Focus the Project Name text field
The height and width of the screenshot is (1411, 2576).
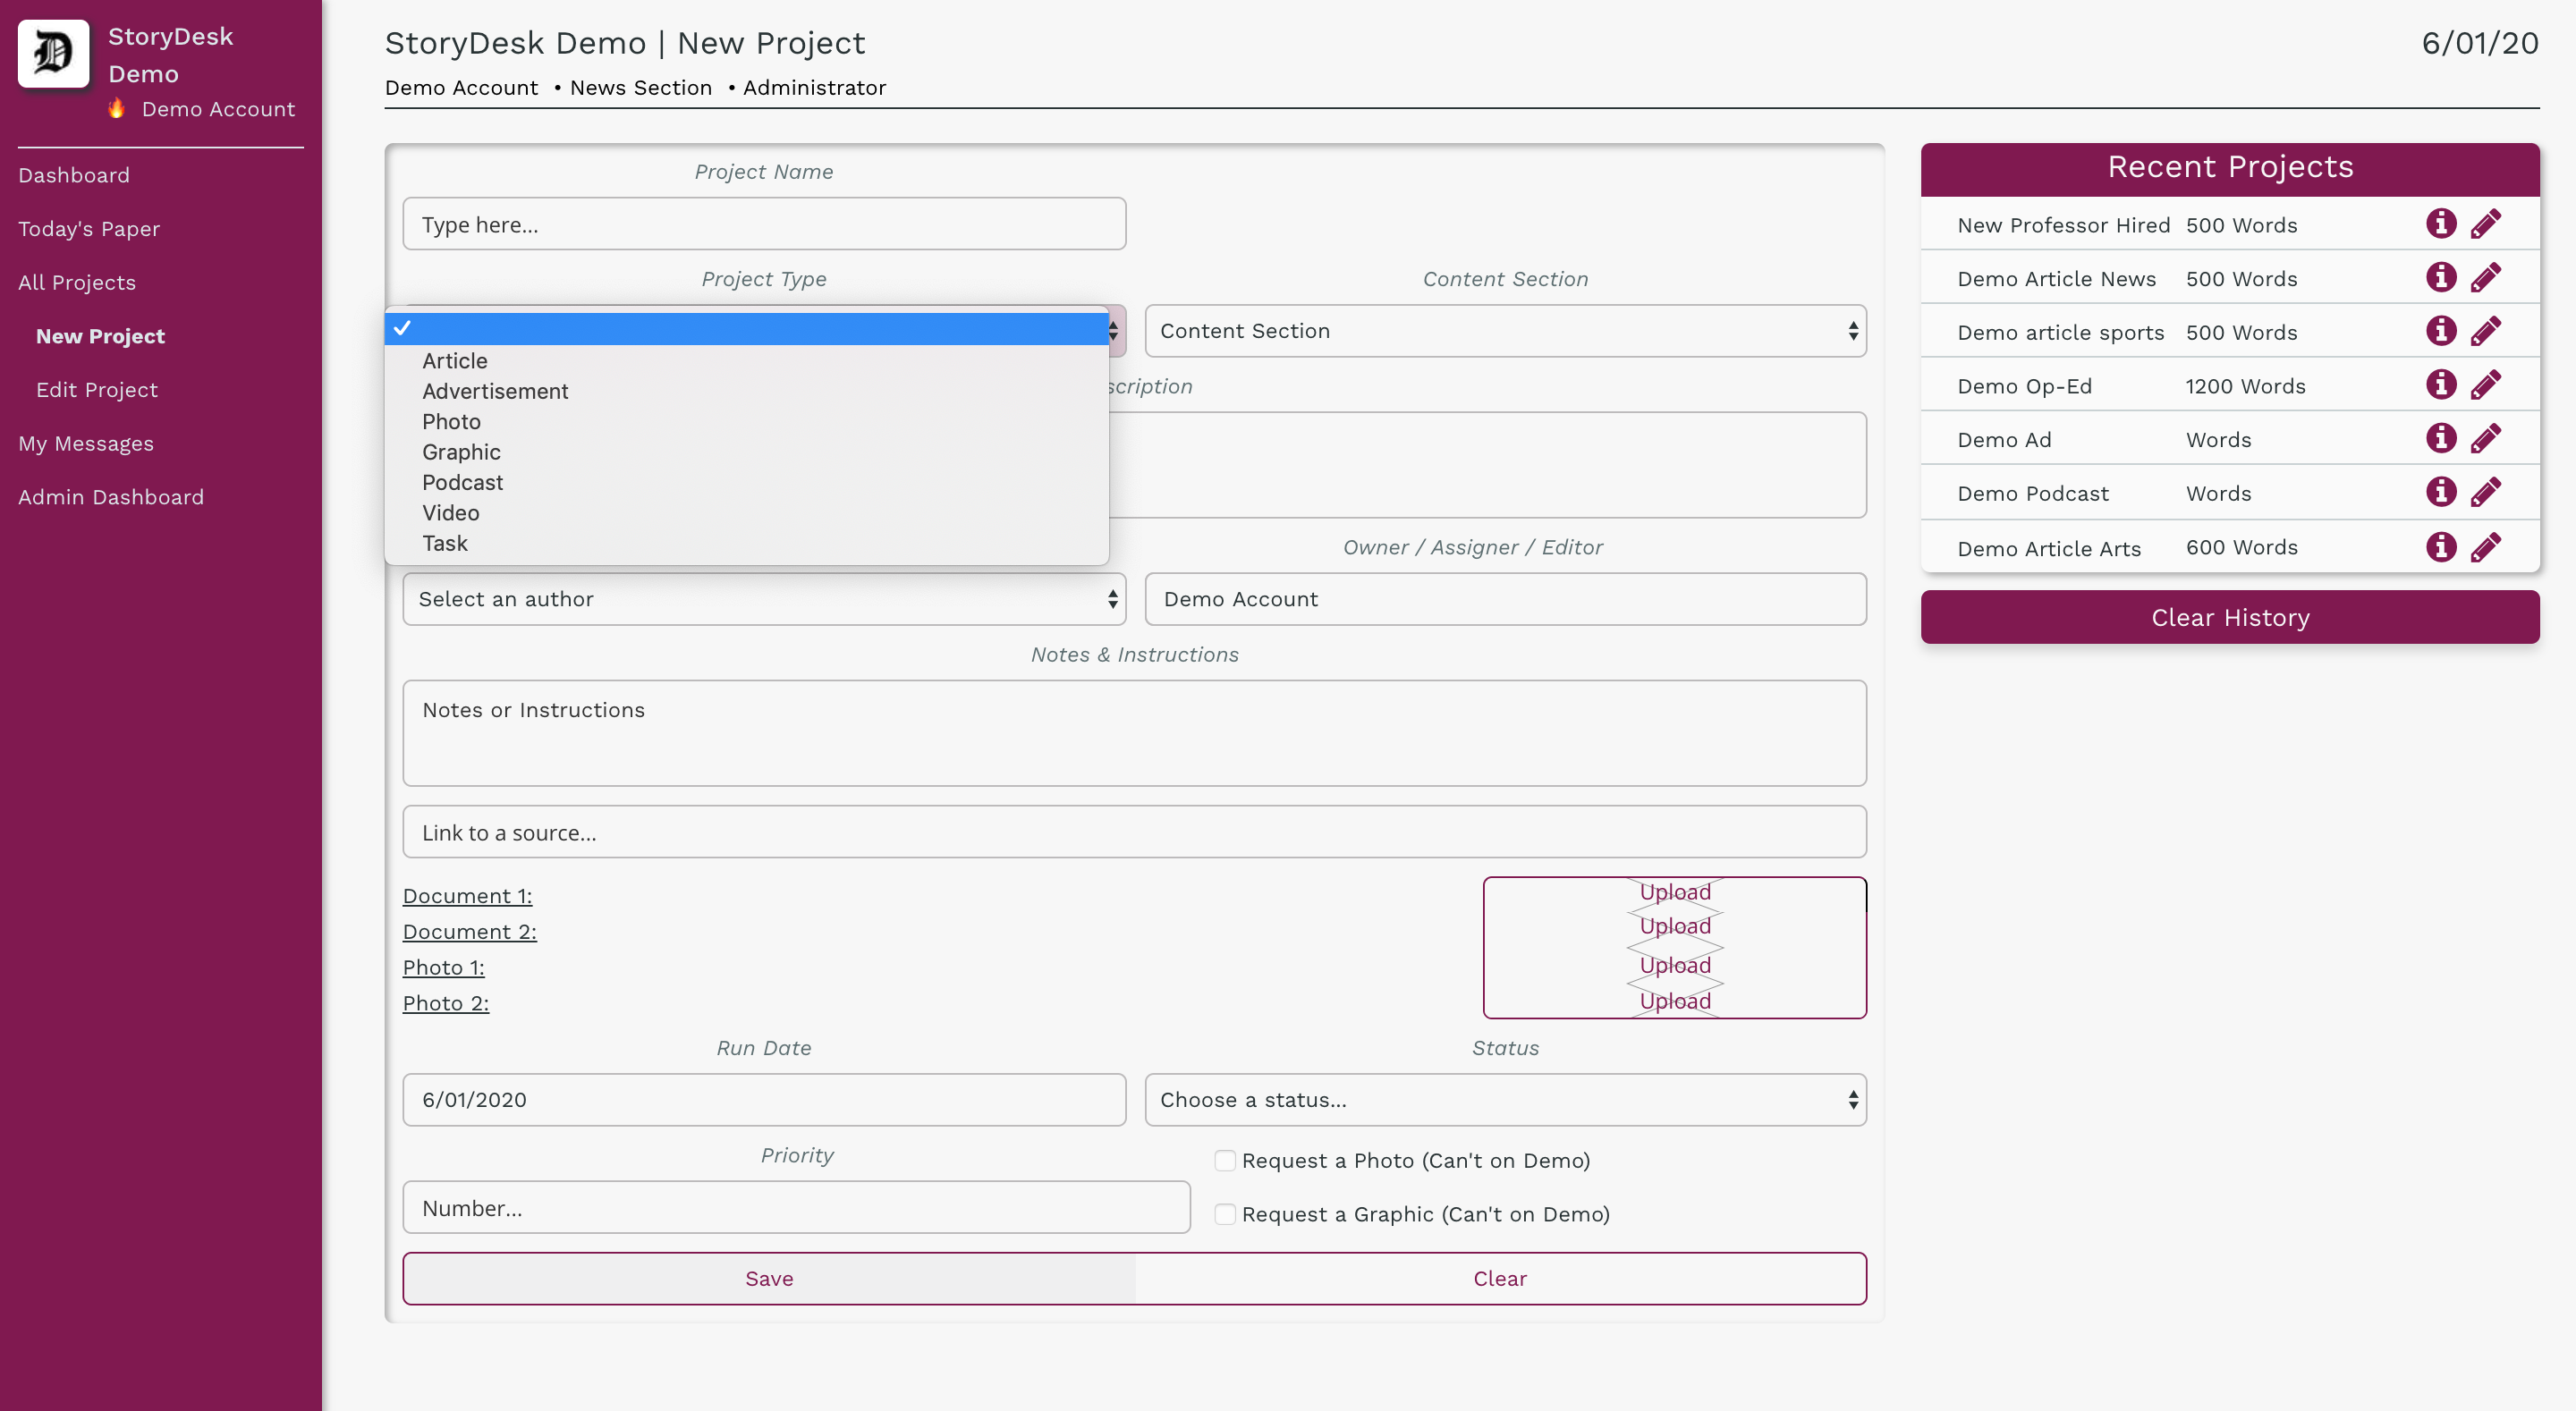(764, 224)
